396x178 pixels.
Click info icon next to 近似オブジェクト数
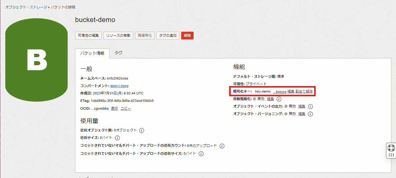point(142,130)
